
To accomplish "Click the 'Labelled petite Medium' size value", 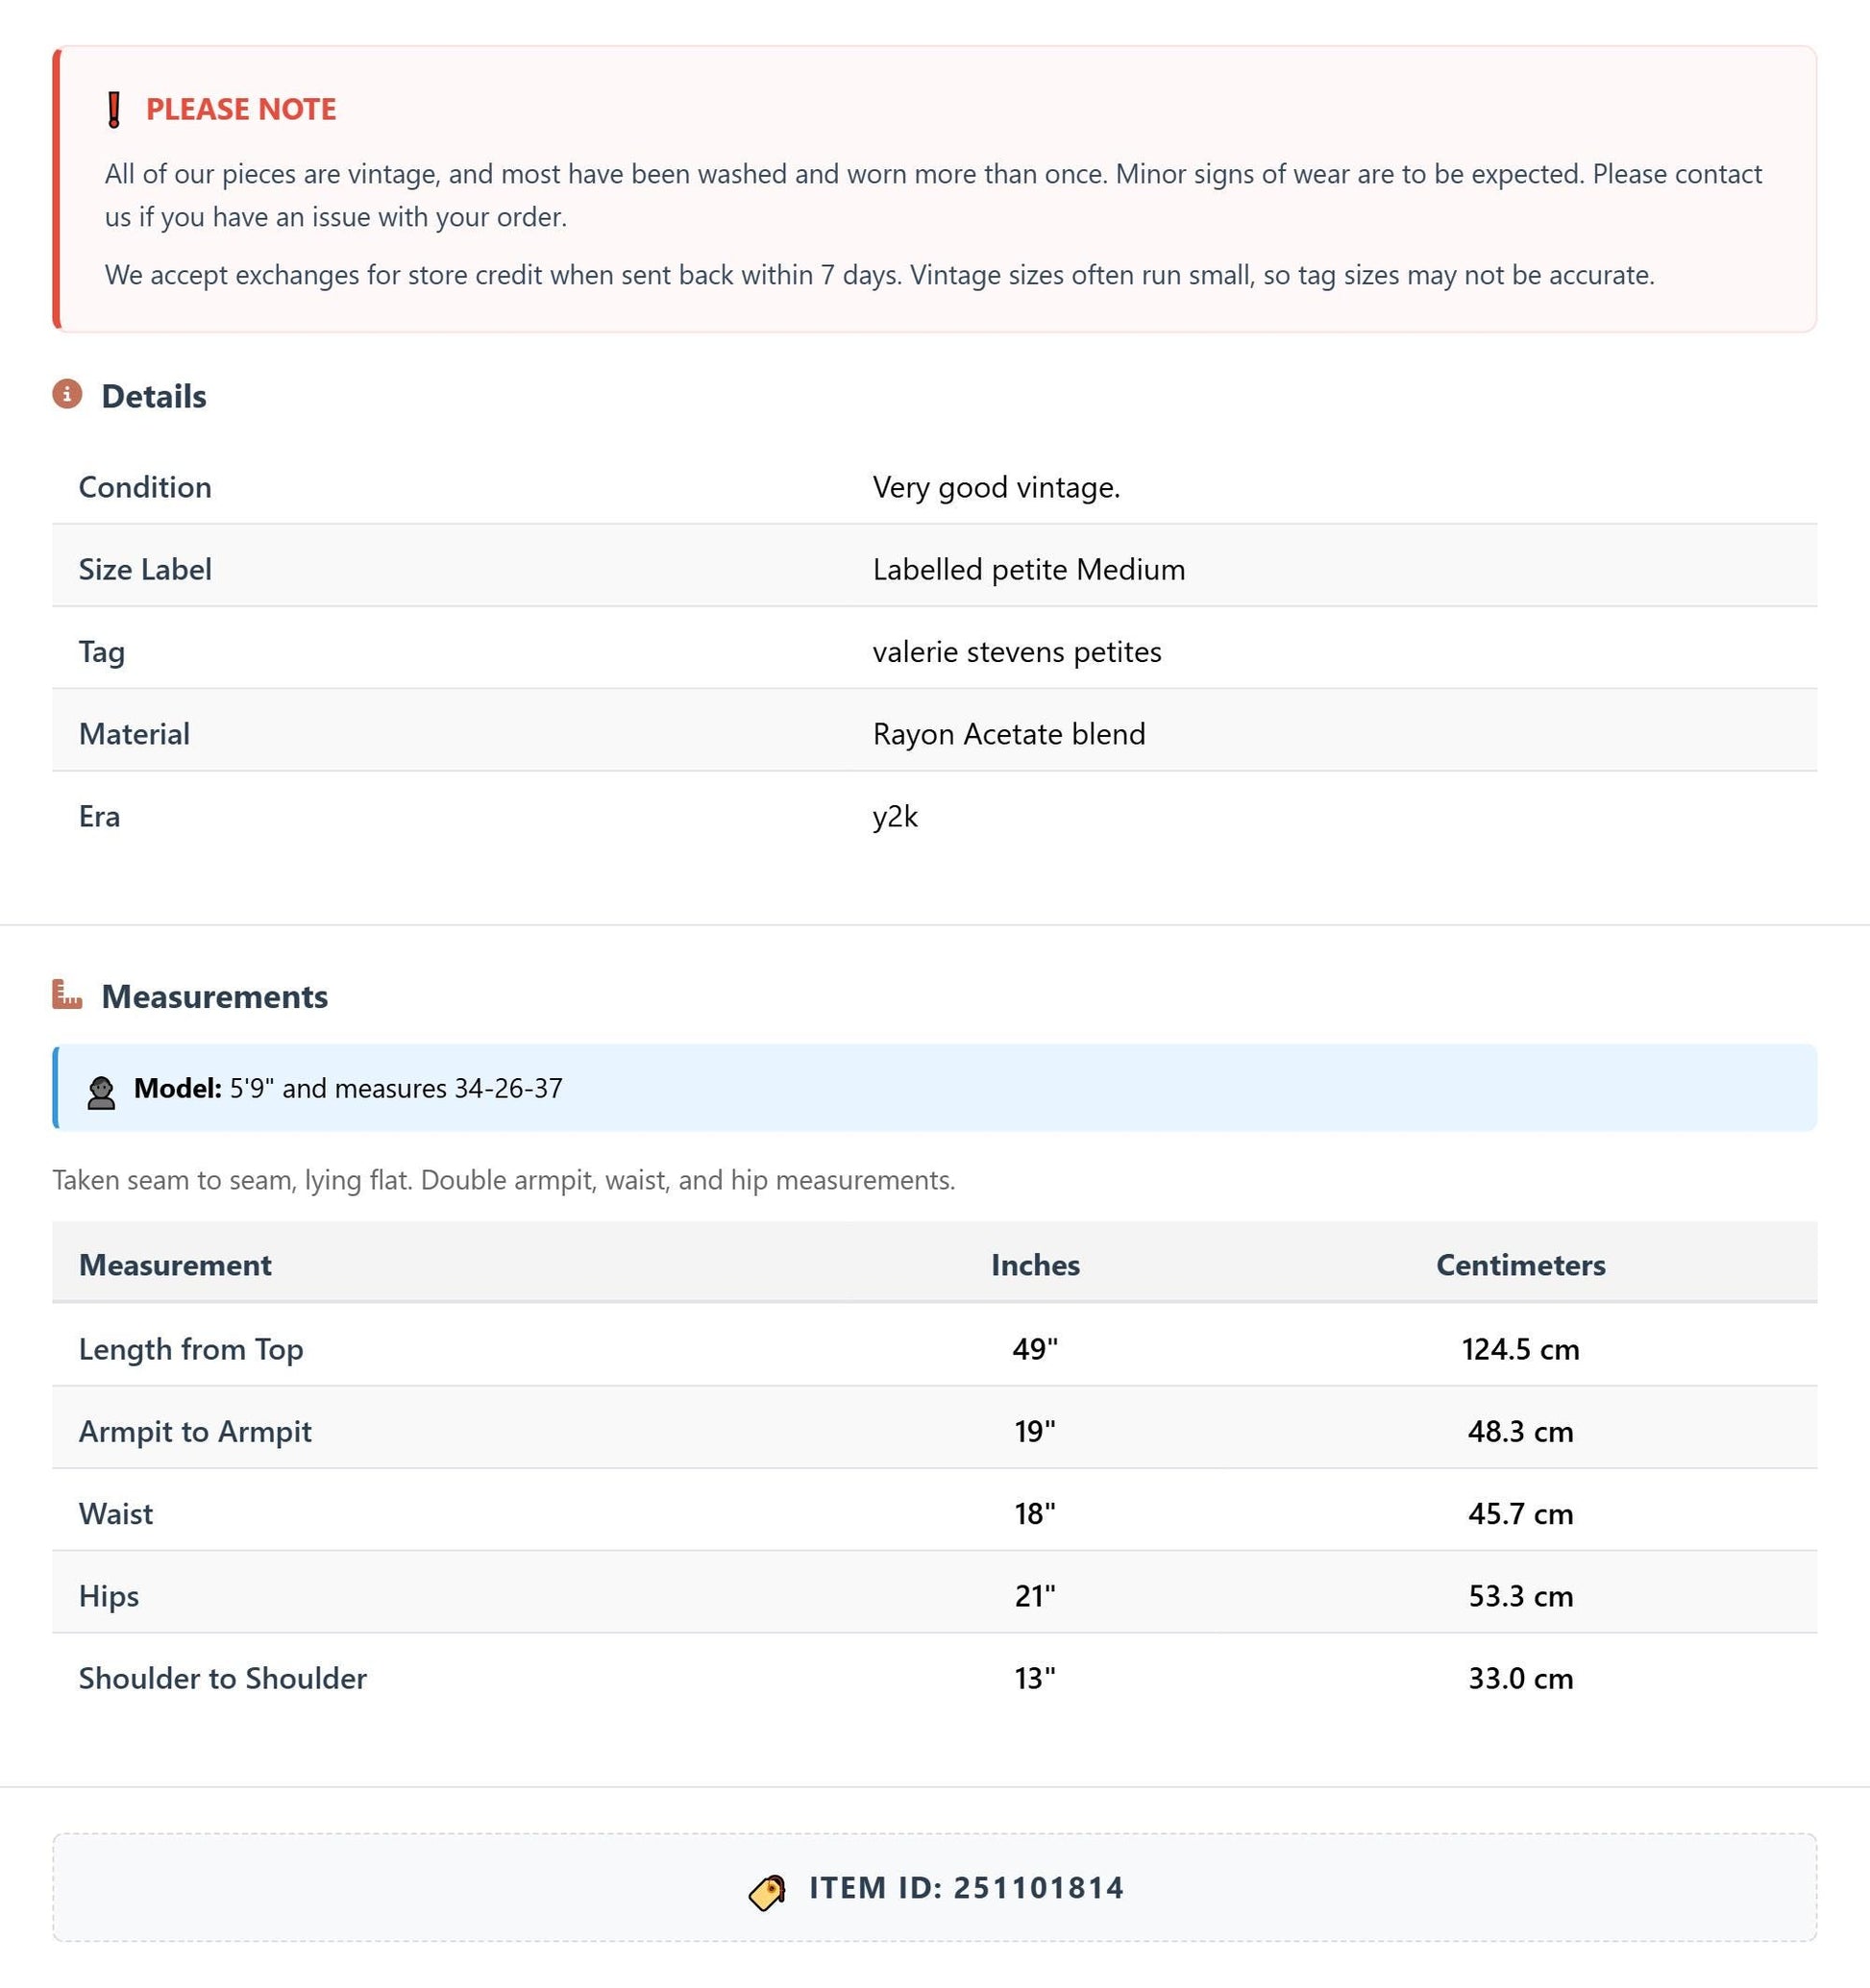I will click(1029, 569).
